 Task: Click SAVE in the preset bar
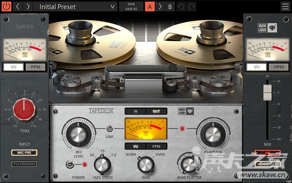131,4
